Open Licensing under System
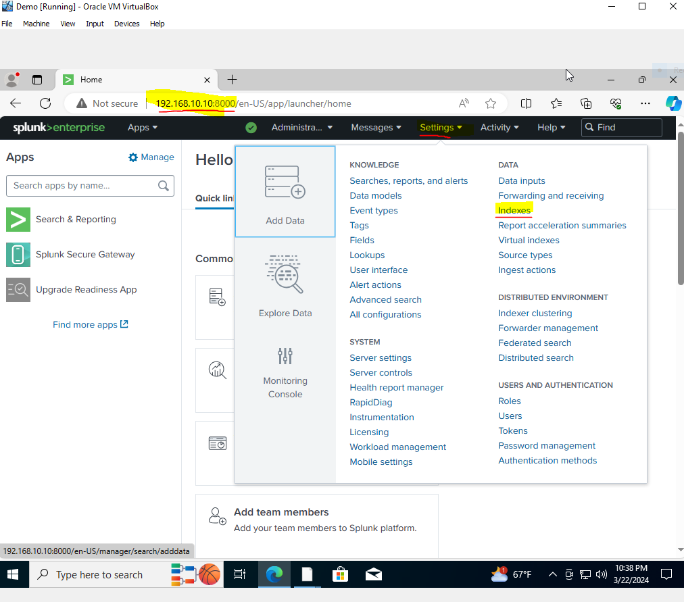This screenshot has height=602, width=684. (x=369, y=432)
